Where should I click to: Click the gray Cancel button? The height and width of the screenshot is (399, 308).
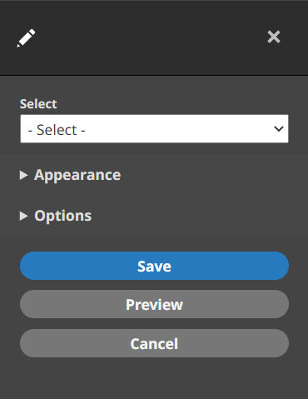coord(154,343)
